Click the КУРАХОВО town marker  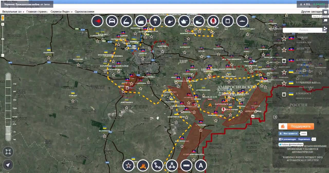pos(78,64)
